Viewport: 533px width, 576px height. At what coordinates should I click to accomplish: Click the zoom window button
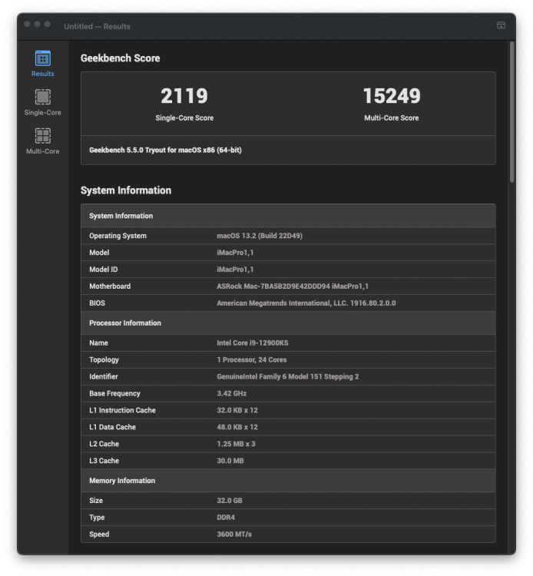pyautogui.click(x=48, y=25)
